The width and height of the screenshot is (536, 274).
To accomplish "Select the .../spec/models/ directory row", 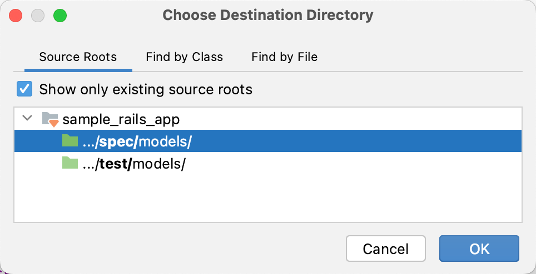I will click(136, 142).
